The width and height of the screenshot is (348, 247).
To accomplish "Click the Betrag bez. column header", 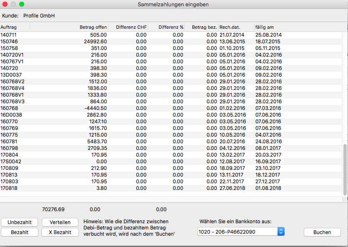I will click(x=202, y=27).
